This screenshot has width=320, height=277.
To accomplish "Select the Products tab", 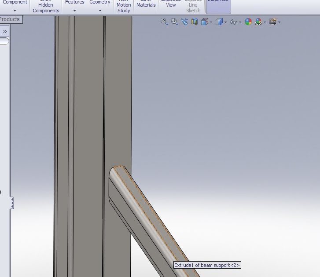I will (11, 19).
